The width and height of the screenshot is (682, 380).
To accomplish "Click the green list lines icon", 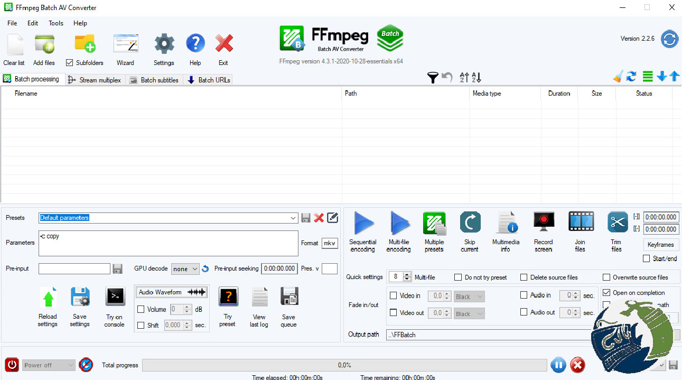I will [x=648, y=77].
